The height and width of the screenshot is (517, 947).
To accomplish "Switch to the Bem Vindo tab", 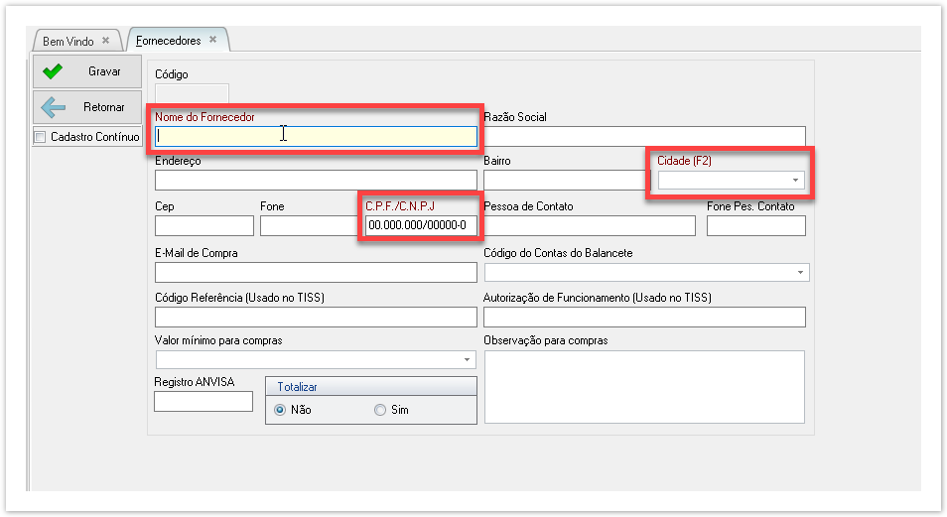I will [x=68, y=42].
